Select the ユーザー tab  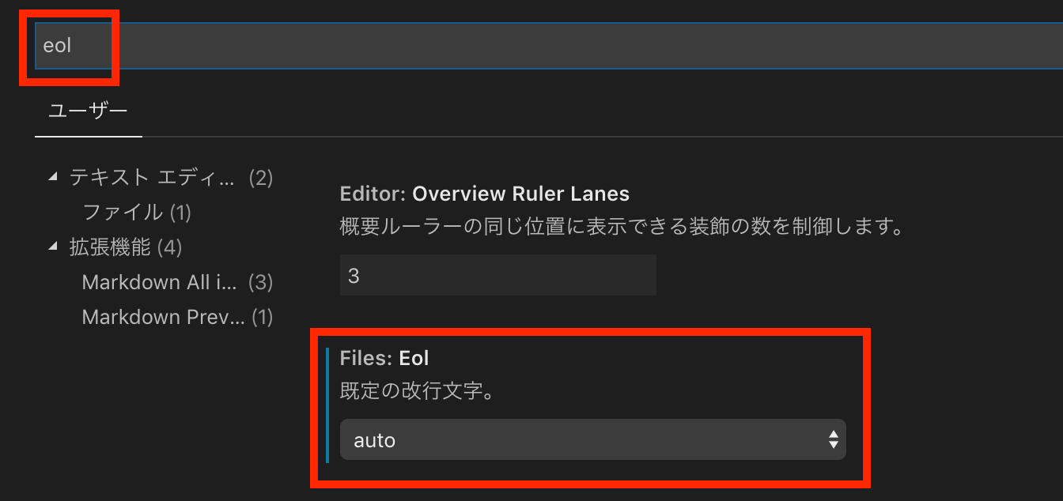[88, 111]
